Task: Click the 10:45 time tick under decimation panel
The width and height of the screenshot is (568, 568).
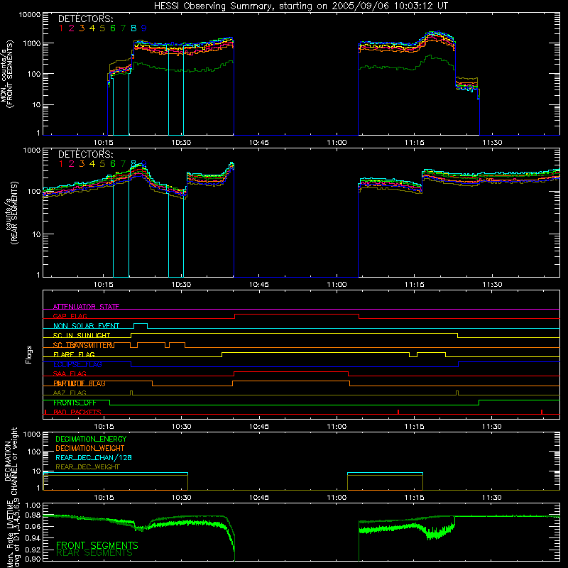Action: pos(259,498)
